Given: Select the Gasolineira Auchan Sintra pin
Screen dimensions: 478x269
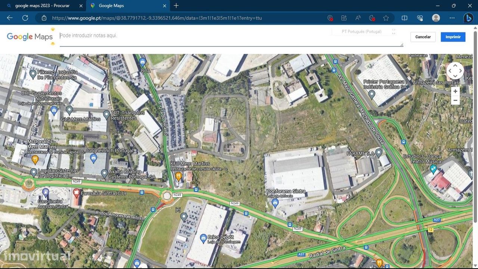Looking at the screenshot, I should [x=46, y=193].
